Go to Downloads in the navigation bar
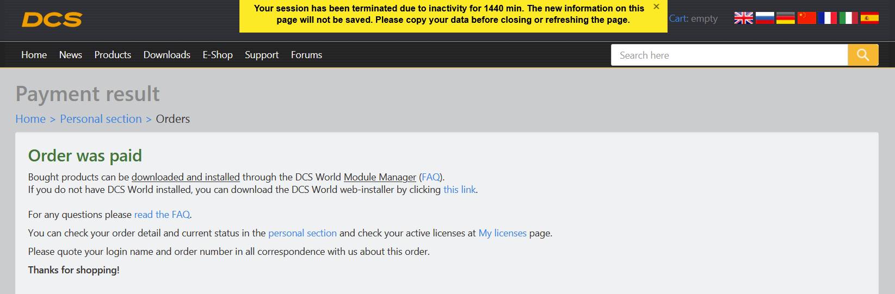 tap(167, 55)
